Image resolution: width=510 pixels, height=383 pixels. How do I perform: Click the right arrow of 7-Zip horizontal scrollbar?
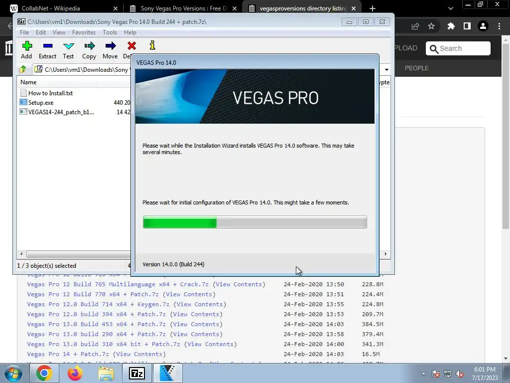click(386, 254)
